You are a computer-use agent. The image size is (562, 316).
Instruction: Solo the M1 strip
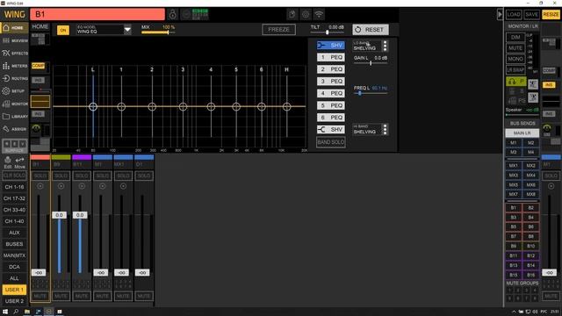coord(102,176)
